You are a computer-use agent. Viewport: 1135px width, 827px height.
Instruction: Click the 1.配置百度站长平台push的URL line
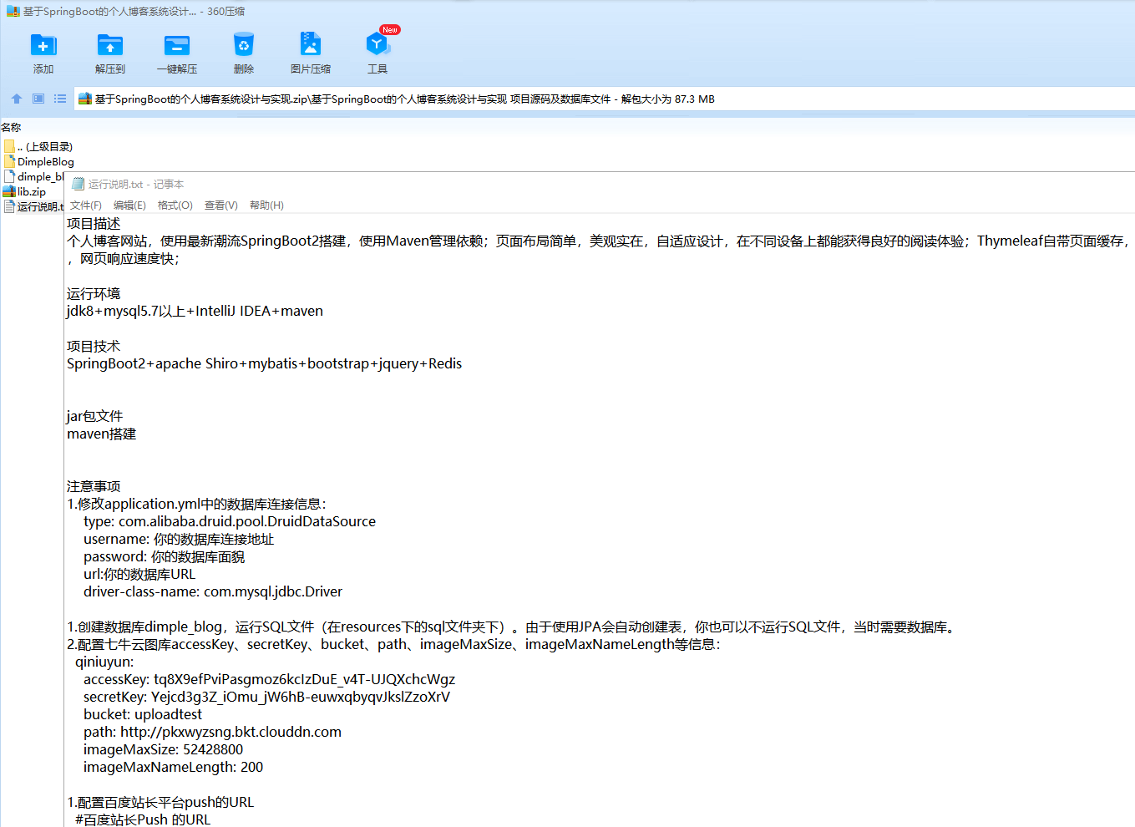pos(160,803)
